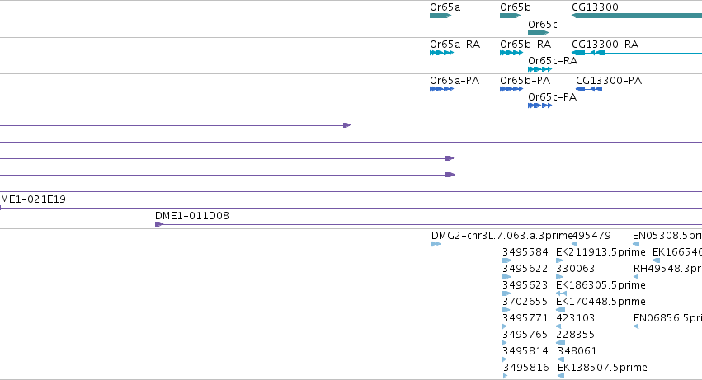
Task: Click the CG13300-PA label
Action: point(609,81)
